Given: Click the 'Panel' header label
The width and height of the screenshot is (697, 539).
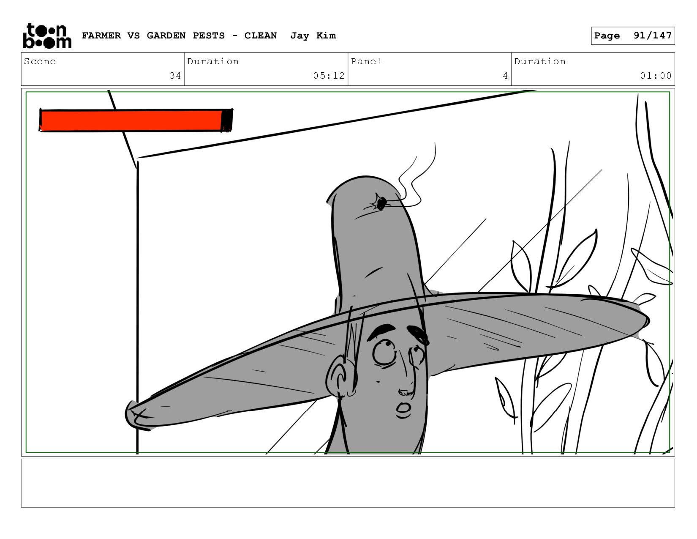Looking at the screenshot, I should (x=367, y=61).
